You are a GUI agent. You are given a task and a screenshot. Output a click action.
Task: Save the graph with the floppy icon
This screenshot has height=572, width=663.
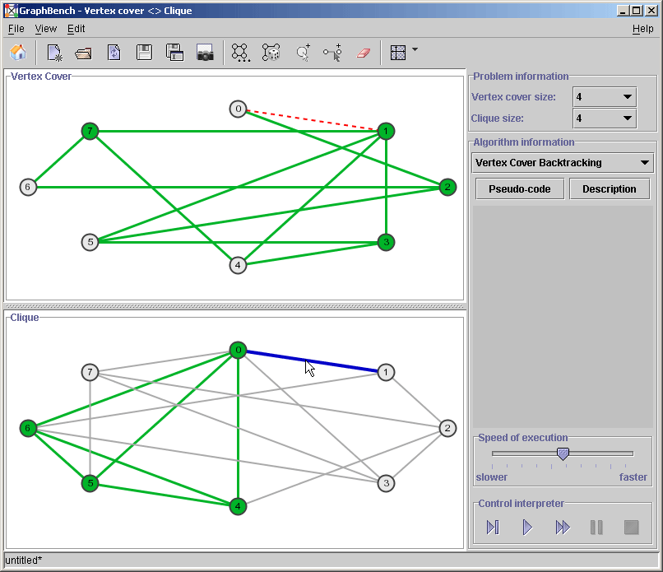tap(144, 53)
